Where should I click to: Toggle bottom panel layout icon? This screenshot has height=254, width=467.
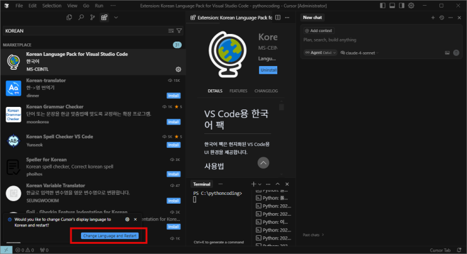coord(392,6)
